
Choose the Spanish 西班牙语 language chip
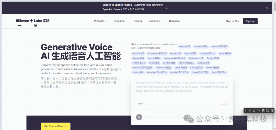(219, 46)
